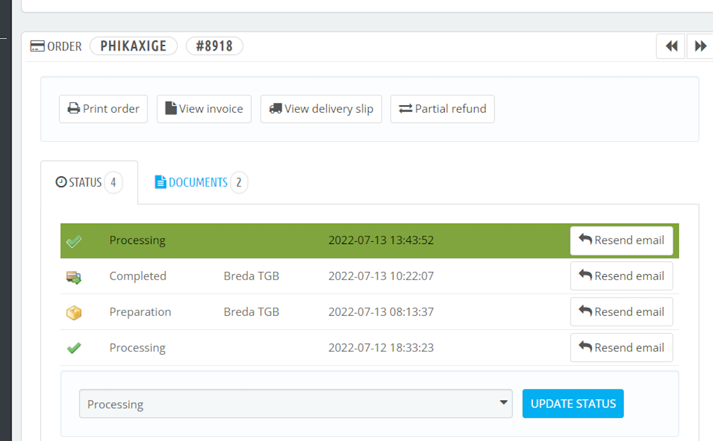Click the box icon in Preparation row
Viewport: 713px width, 441px height.
pos(74,312)
